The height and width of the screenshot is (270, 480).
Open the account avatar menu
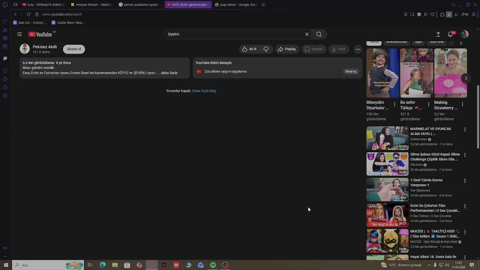click(465, 34)
